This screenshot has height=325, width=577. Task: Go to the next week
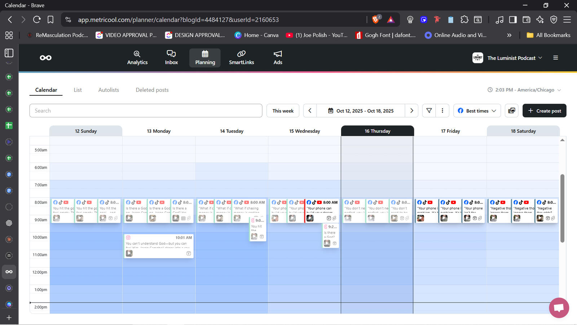tap(411, 110)
